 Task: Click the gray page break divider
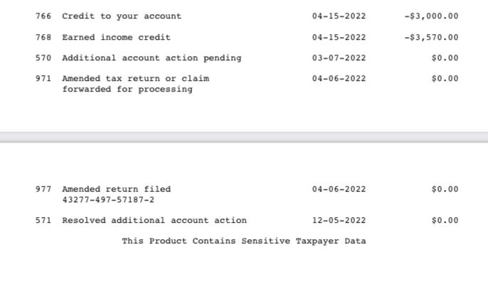click(x=244, y=137)
